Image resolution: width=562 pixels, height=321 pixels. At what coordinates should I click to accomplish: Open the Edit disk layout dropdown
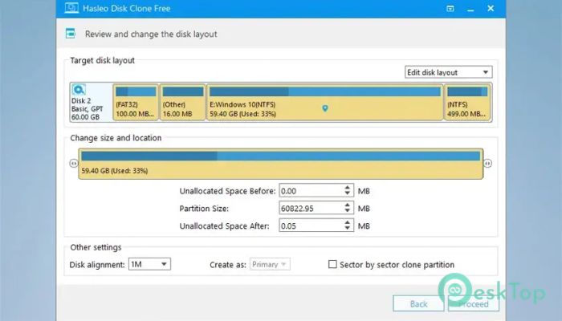point(448,72)
